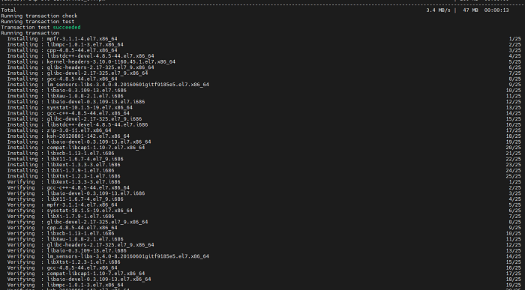This screenshot has width=525, height=290.
Task: Click the 'Total' summary label
Action: pyautogui.click(x=9, y=10)
